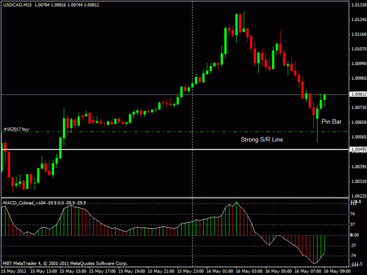Click the "16 May 07:00" time axis label
This screenshot has width=367, height=275.
(308, 271)
